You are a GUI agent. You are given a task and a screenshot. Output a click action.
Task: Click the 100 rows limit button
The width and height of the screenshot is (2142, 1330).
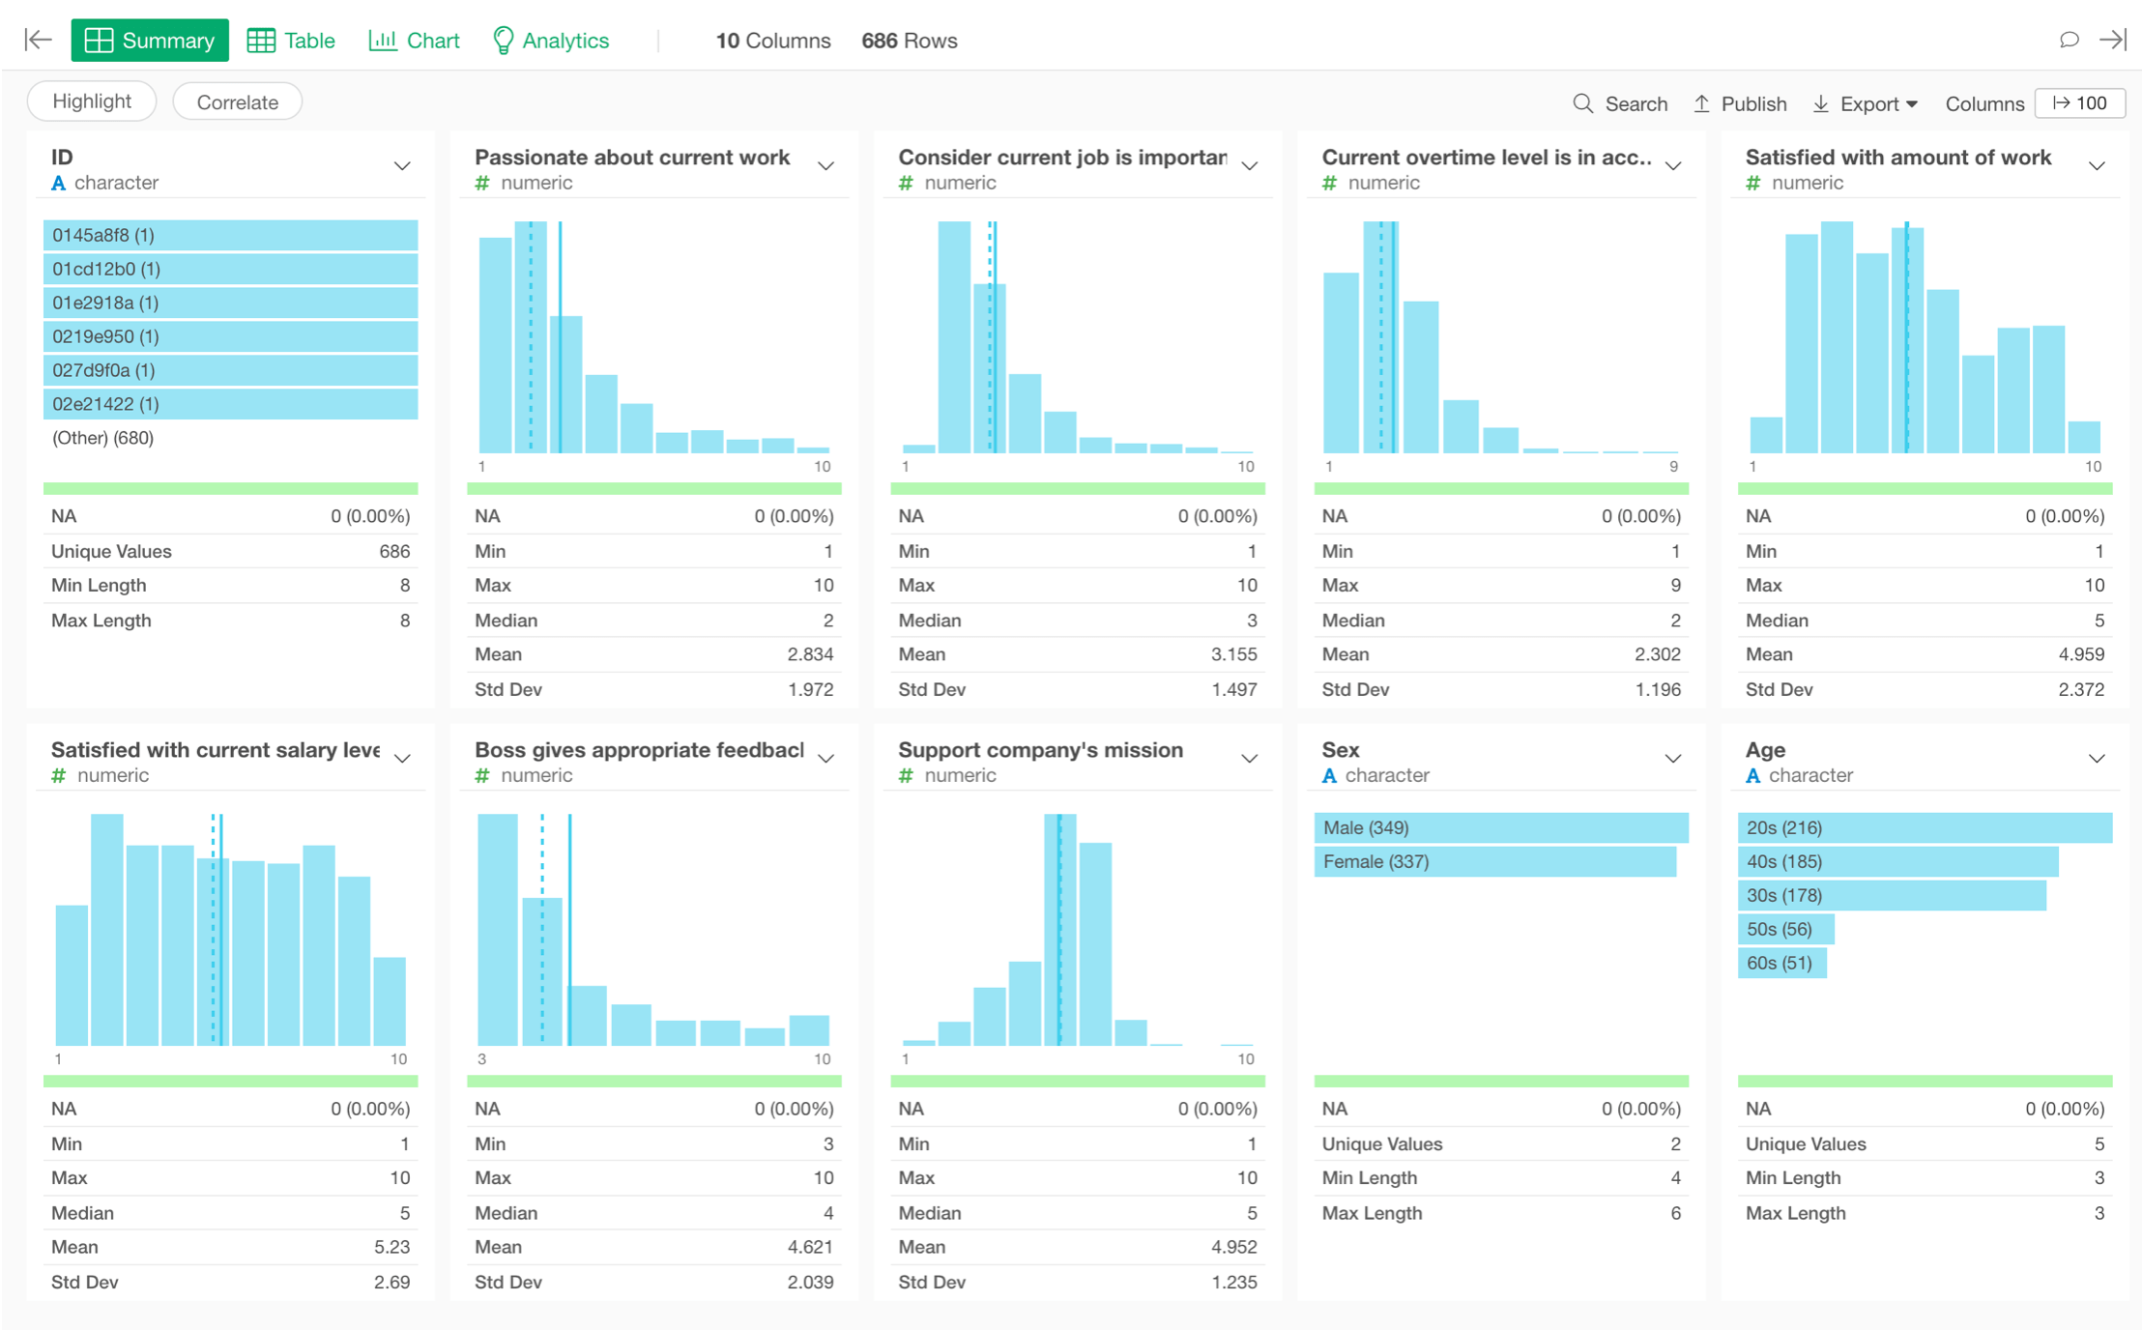[x=2079, y=102]
